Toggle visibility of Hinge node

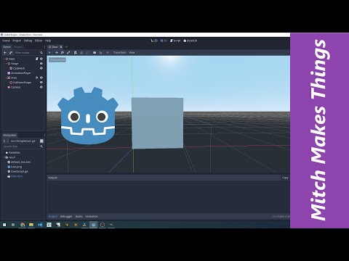pyautogui.click(x=41, y=64)
